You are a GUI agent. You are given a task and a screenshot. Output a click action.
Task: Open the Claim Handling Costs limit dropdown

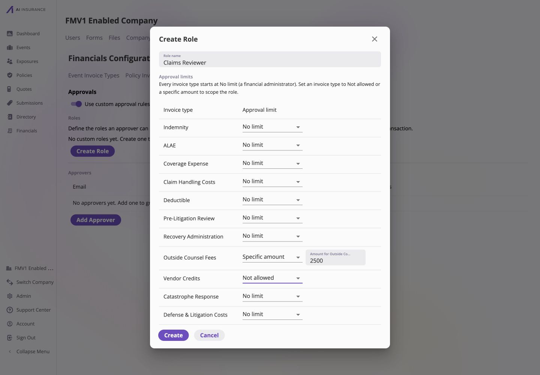tap(272, 181)
